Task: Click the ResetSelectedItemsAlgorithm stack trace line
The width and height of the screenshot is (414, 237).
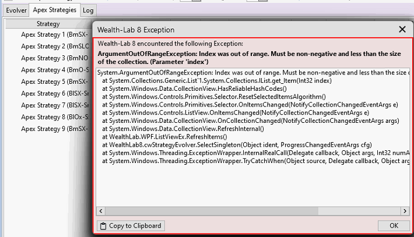Action: pyautogui.click(x=214, y=97)
